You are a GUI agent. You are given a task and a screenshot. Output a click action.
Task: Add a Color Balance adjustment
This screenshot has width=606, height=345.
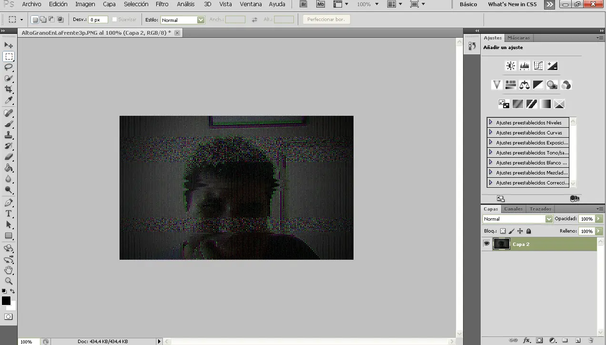coord(525,85)
